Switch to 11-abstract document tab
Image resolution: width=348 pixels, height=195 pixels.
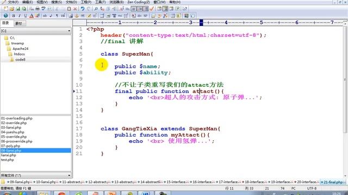72,182
